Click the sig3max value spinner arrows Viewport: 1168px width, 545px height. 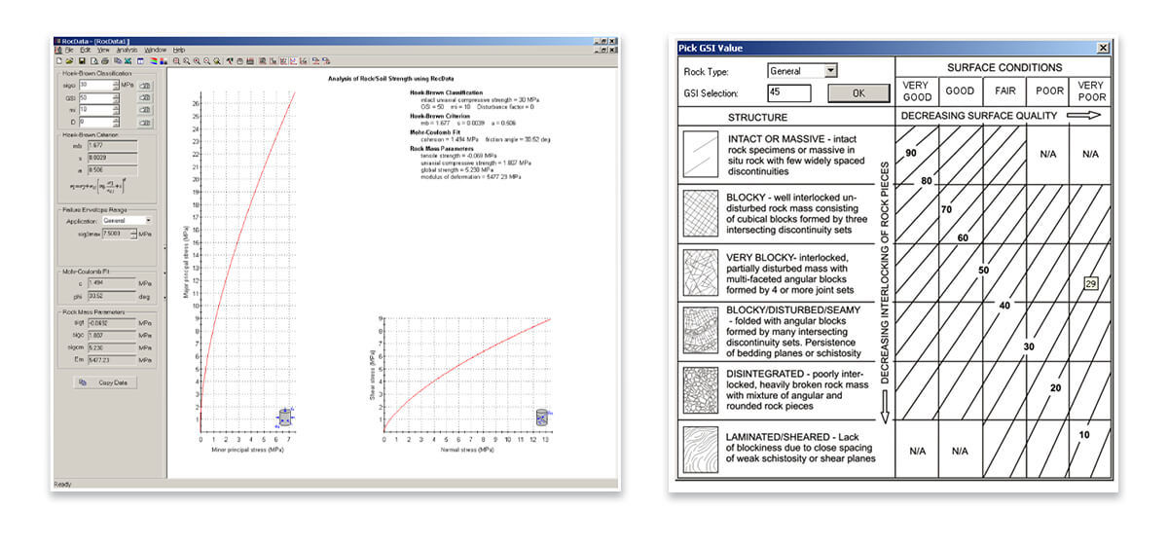tap(131, 235)
